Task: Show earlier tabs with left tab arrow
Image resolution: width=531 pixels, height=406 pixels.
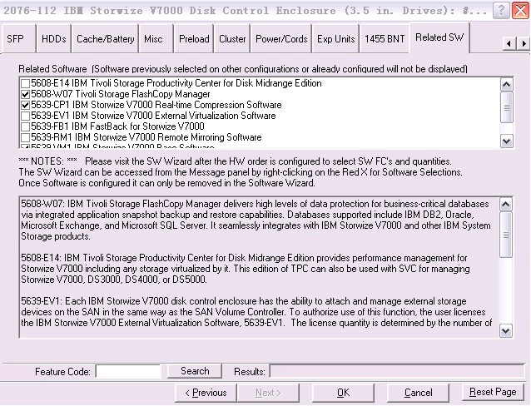Action: pyautogui.click(x=509, y=43)
